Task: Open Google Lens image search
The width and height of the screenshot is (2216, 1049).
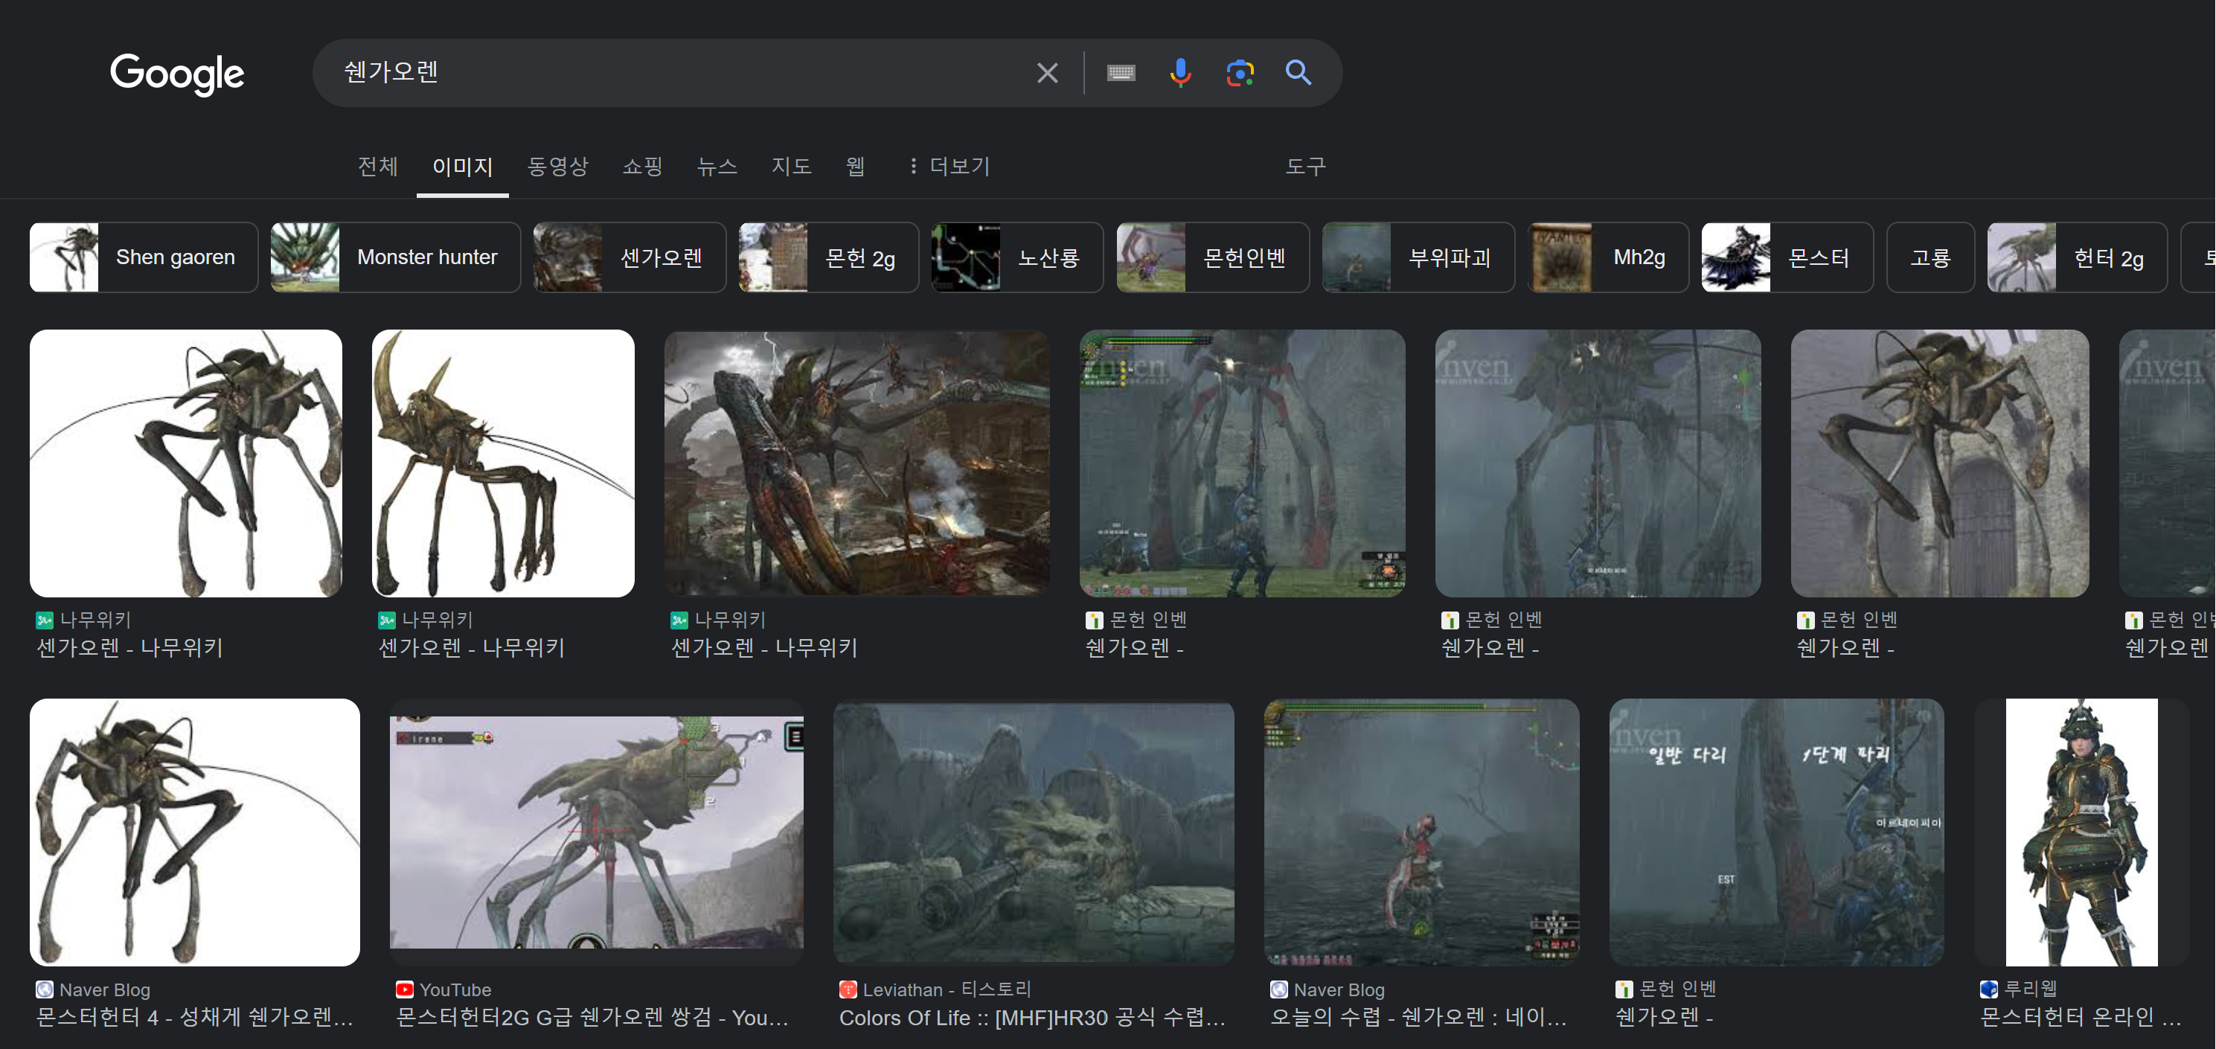Action: [1240, 73]
